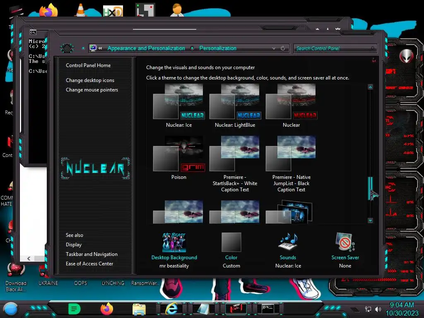Screen dimensions: 424x318
Task: Click the background window's horizontal scroll-left arrow
Action: 29,258
